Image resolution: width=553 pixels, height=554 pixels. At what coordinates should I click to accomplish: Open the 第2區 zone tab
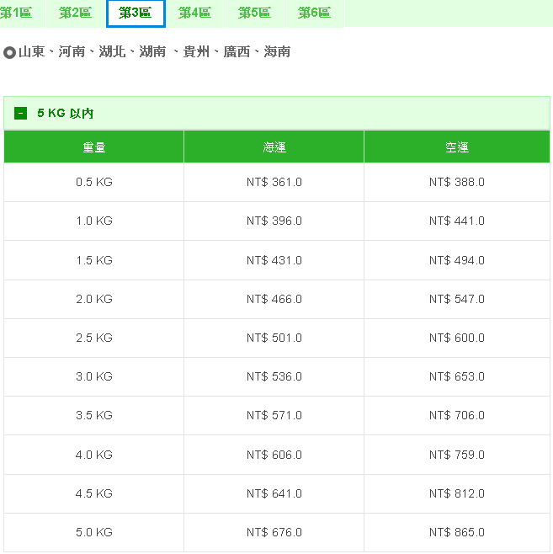[x=75, y=13]
